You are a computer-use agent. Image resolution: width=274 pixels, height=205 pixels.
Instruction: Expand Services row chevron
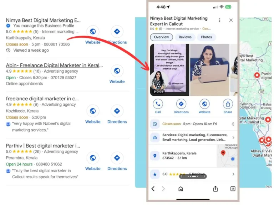click(233, 137)
